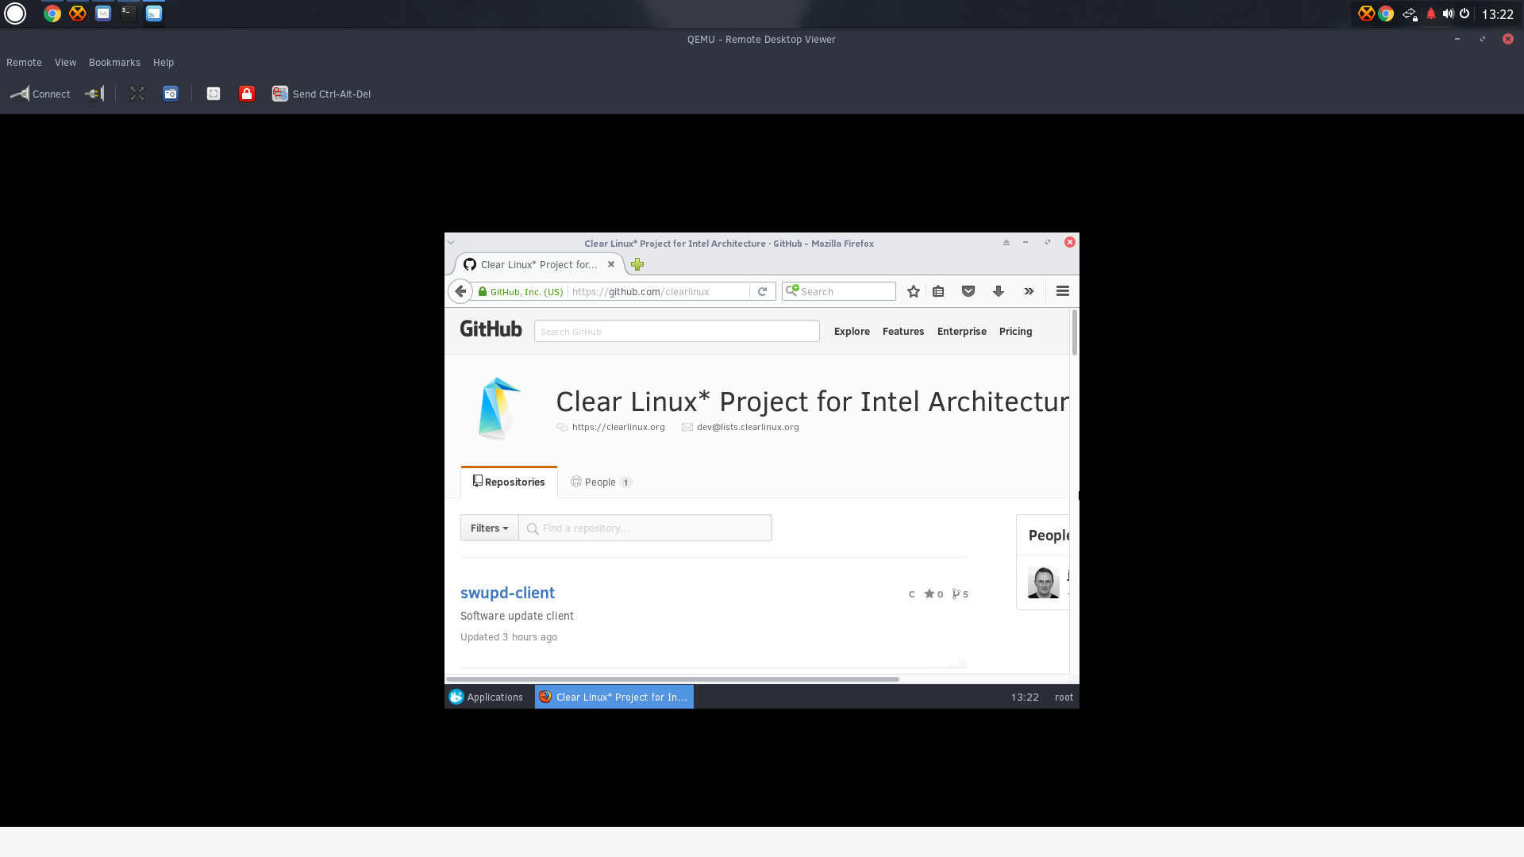The image size is (1524, 857).
Task: Open the Filters dropdown
Action: [490, 528]
